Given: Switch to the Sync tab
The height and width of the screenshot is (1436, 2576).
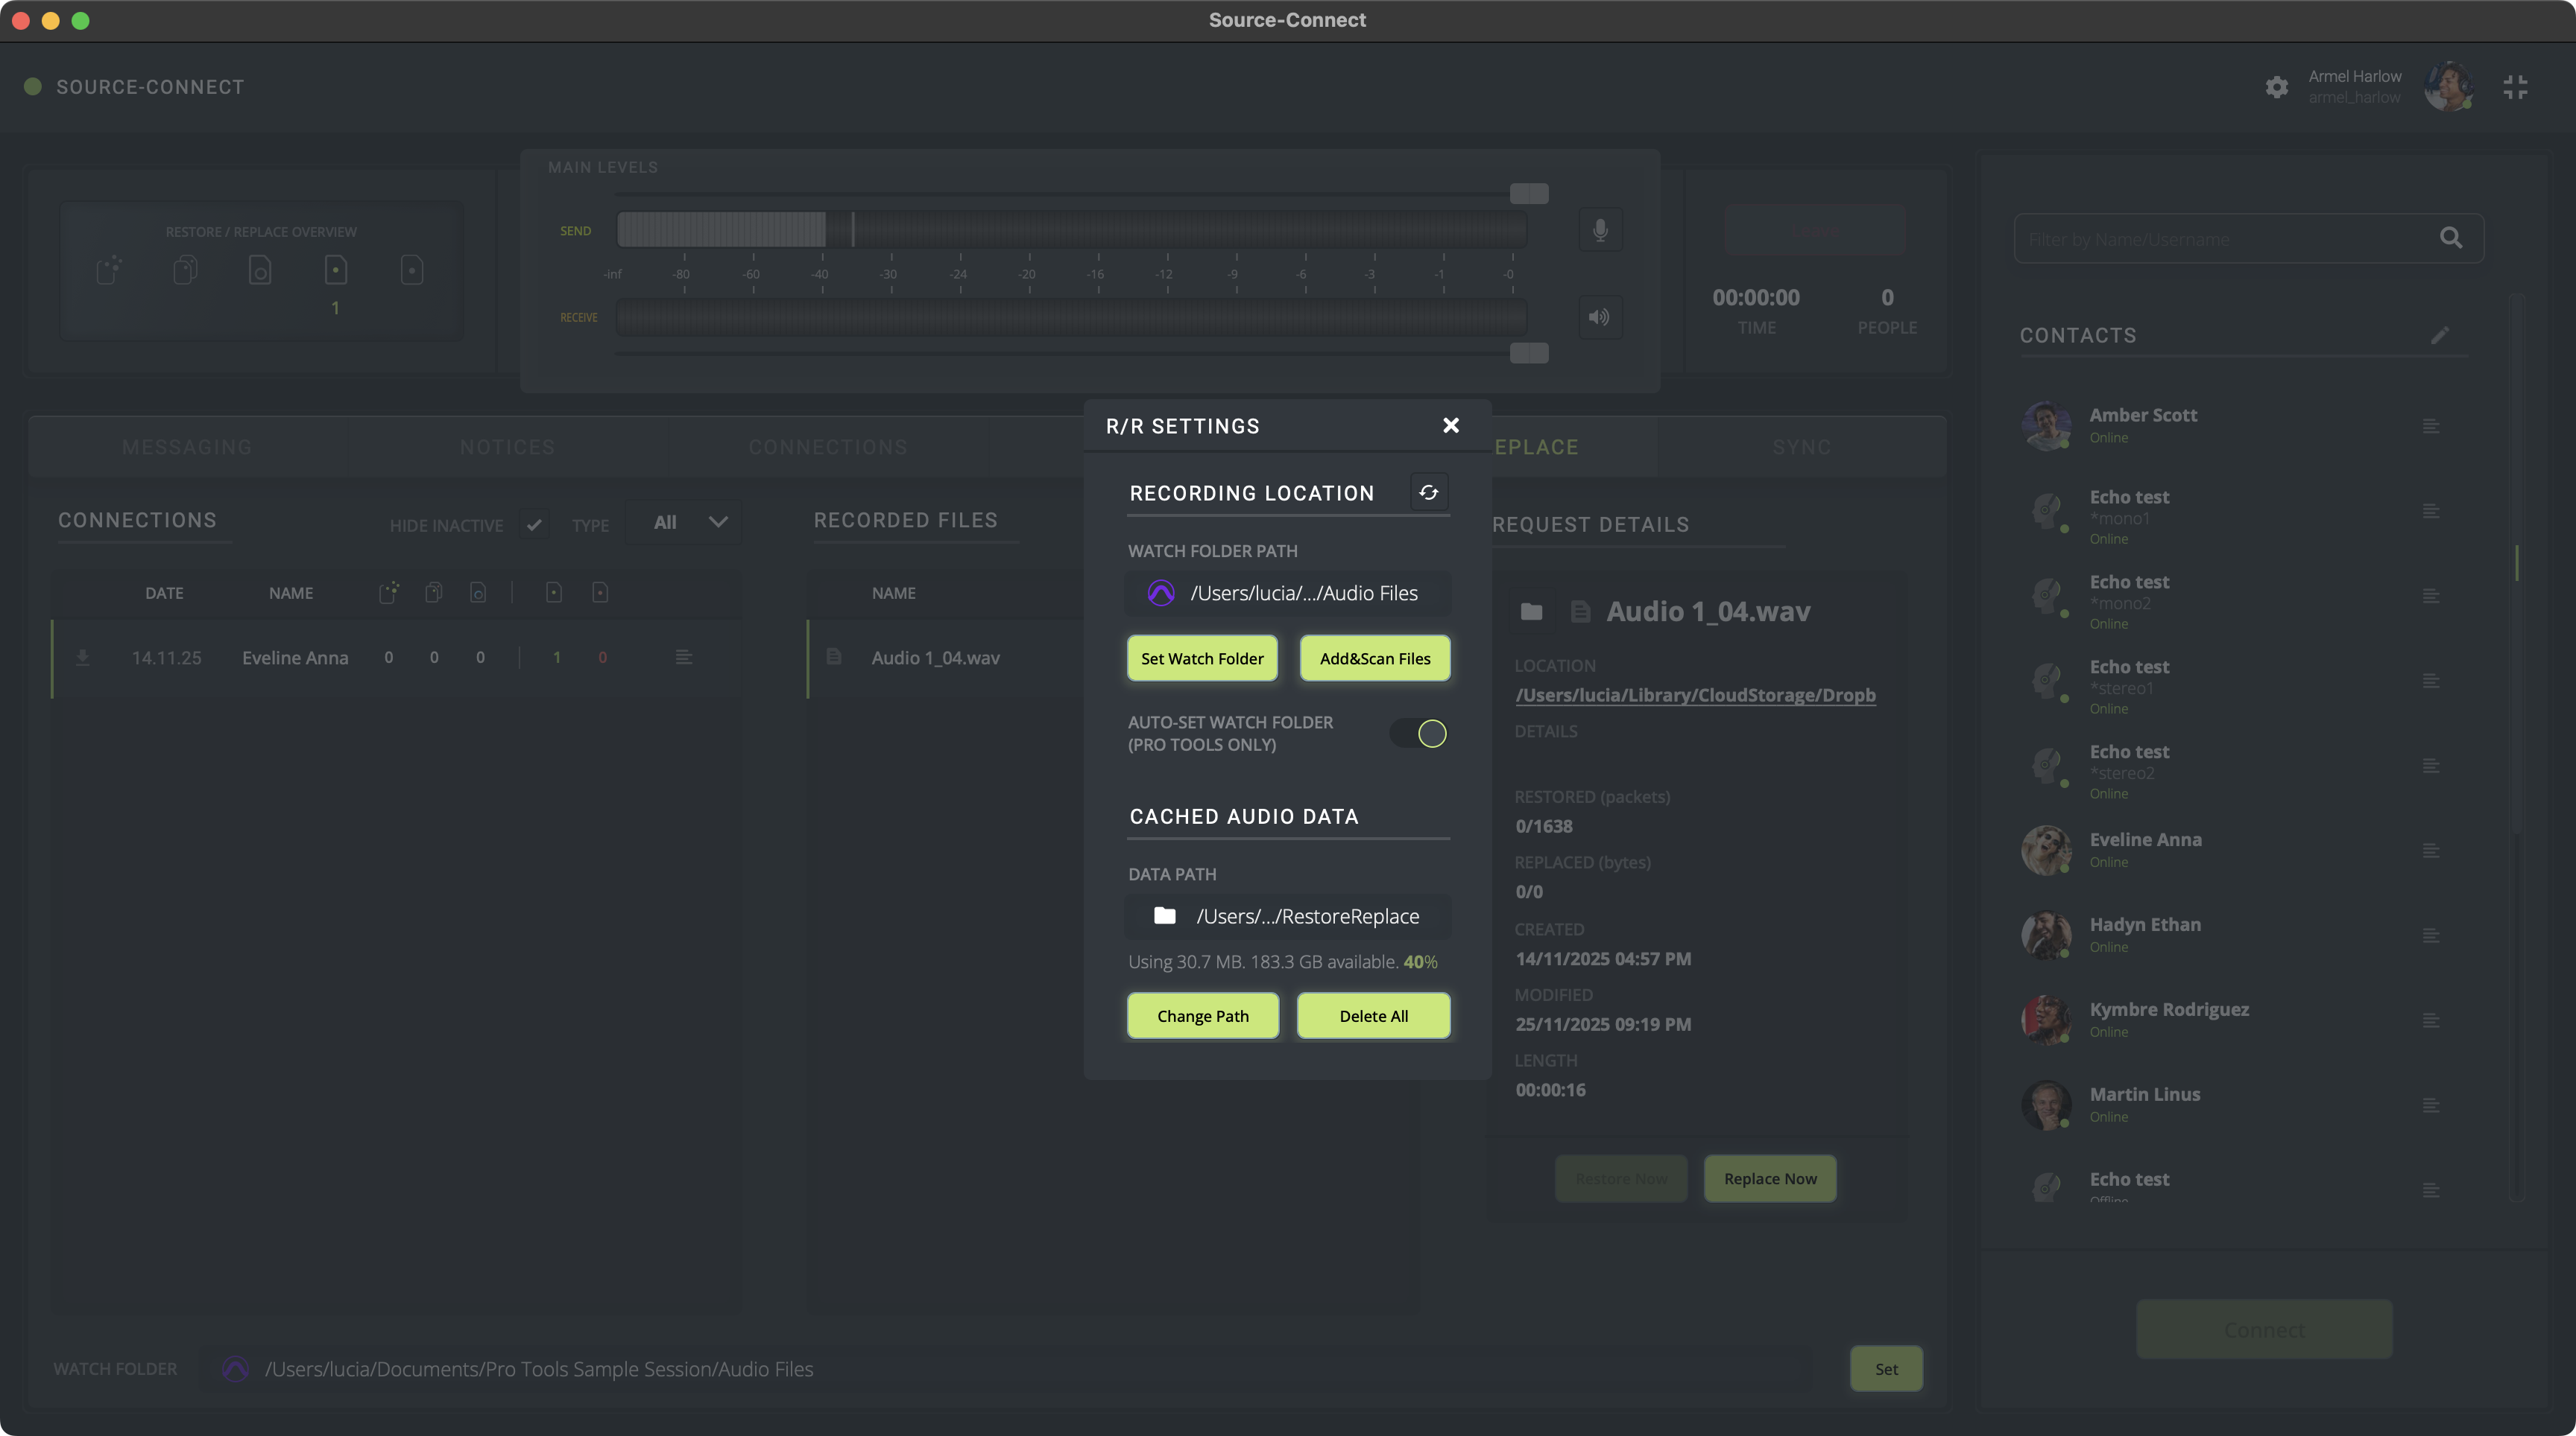Looking at the screenshot, I should (x=1801, y=447).
